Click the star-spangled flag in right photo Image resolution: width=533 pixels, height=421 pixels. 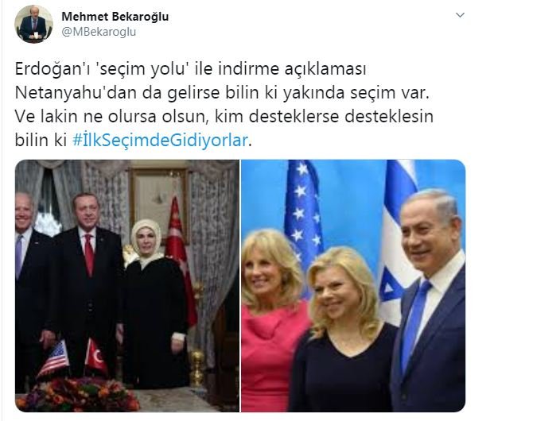click(x=302, y=218)
